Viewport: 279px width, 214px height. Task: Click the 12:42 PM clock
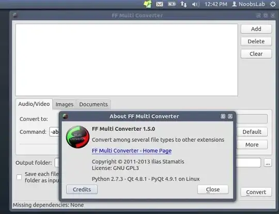coord(216,4)
